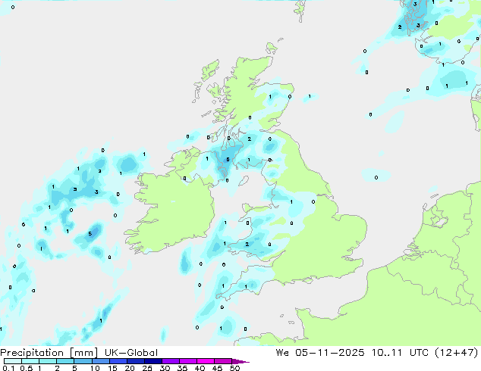The height and width of the screenshot is (371, 481).
Task: Click the '1' value over Cornwall peninsula
Action: [x=246, y=286]
